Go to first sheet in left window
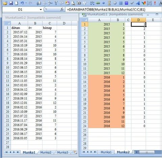This screenshot has height=158, width=162. [6, 152]
